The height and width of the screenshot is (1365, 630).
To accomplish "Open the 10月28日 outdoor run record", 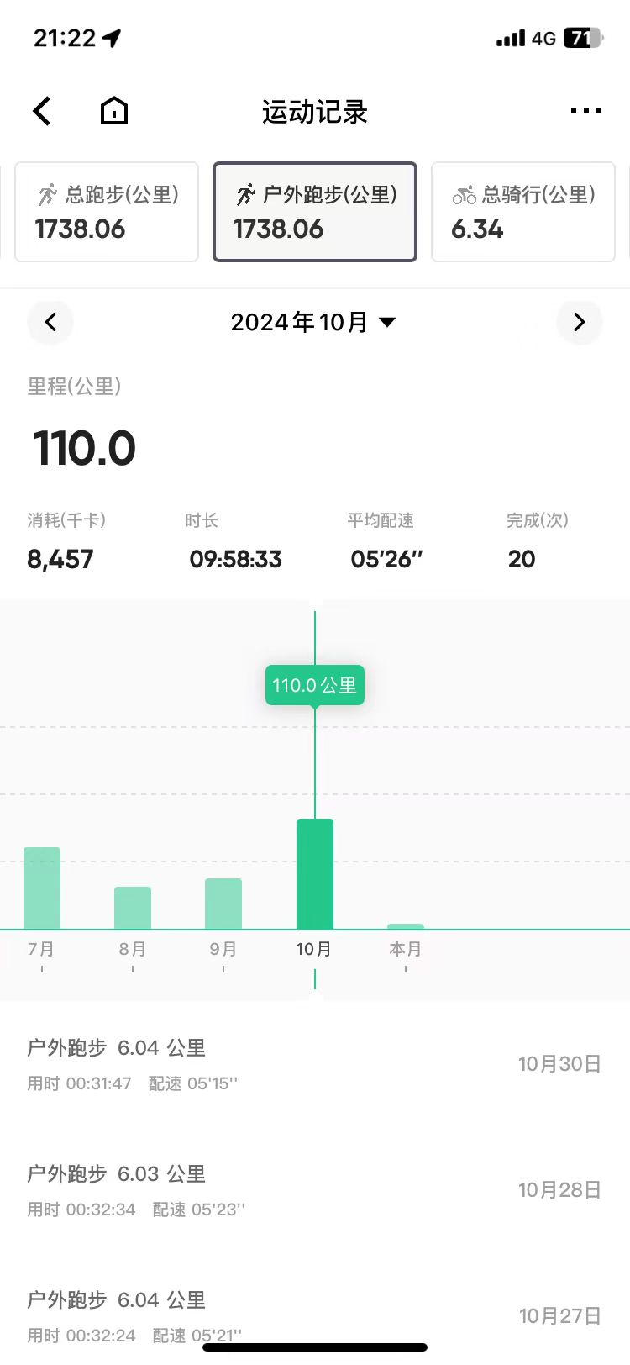I will point(314,1190).
